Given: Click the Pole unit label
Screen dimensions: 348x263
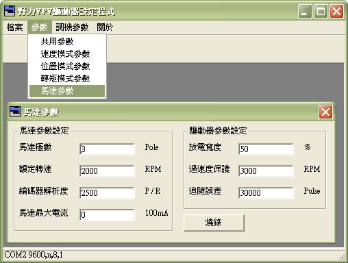Looking at the screenshot, I should tap(151, 147).
